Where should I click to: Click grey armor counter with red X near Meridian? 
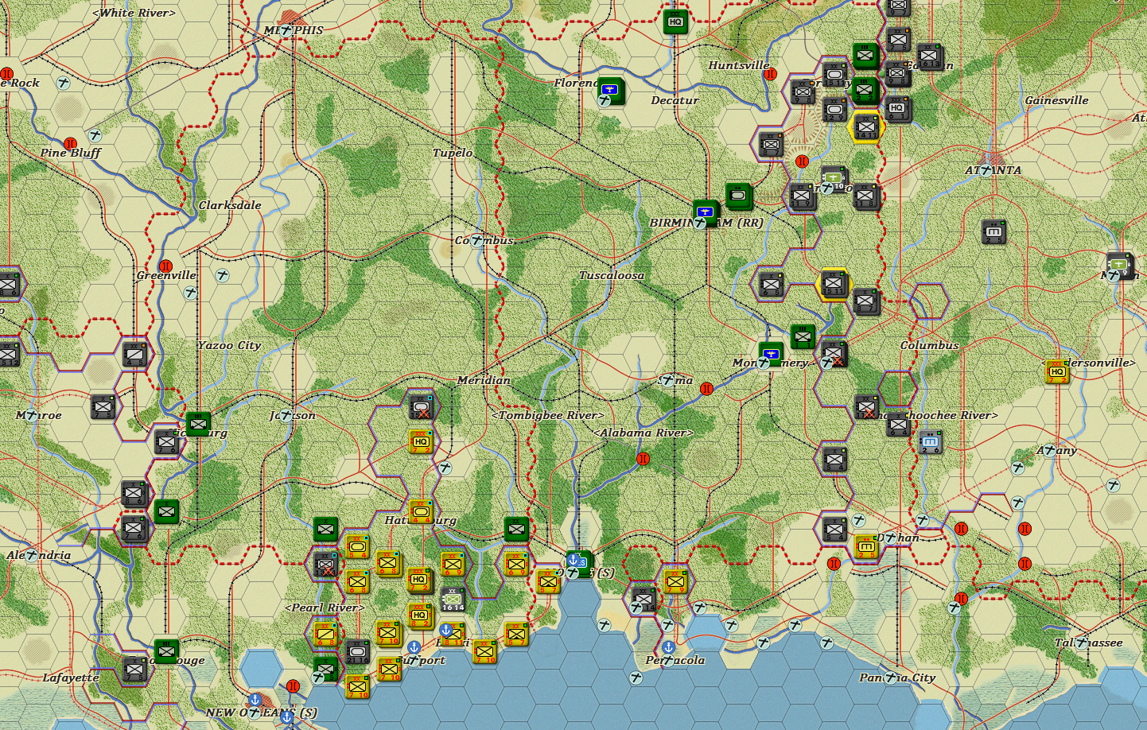pos(421,406)
